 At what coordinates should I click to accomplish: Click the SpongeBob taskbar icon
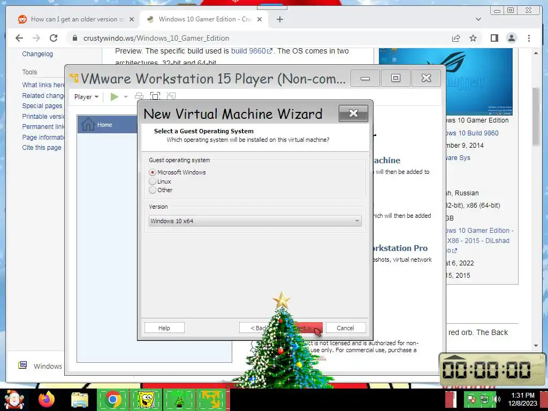coord(146,399)
